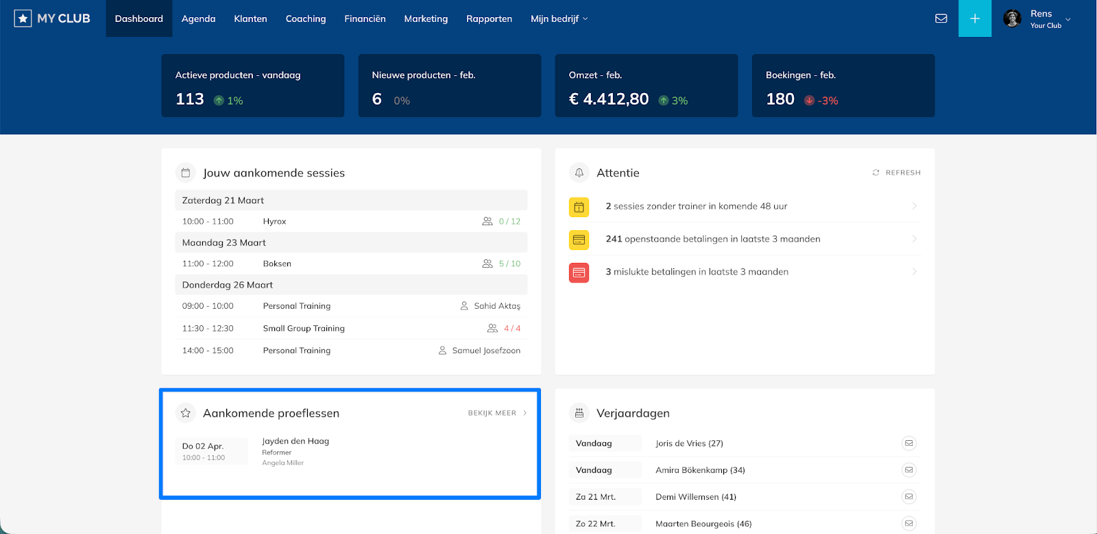
Task: Expand the Mijn bedrijf dropdown menu
Action: pyautogui.click(x=559, y=18)
